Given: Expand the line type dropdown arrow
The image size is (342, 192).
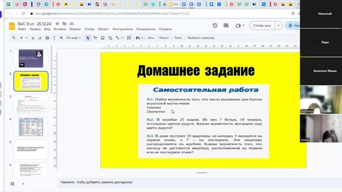Looking at the screenshot, I should point(122,38).
